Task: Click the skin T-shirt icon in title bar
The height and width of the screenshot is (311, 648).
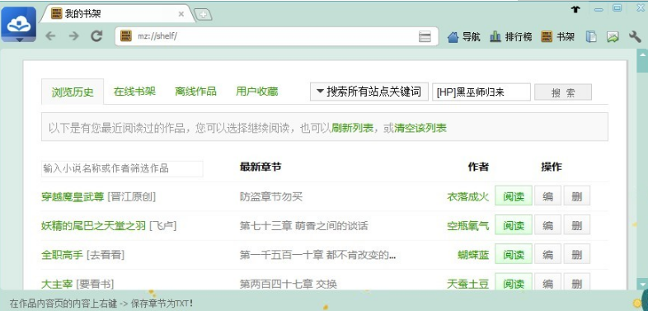Action: (575, 9)
